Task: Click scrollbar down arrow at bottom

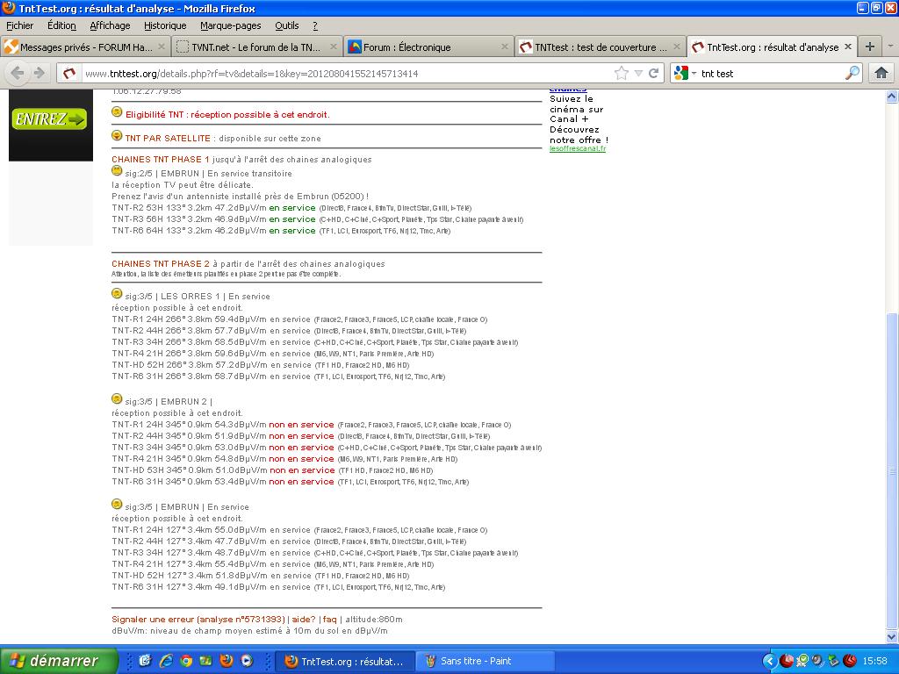Action: [x=892, y=637]
